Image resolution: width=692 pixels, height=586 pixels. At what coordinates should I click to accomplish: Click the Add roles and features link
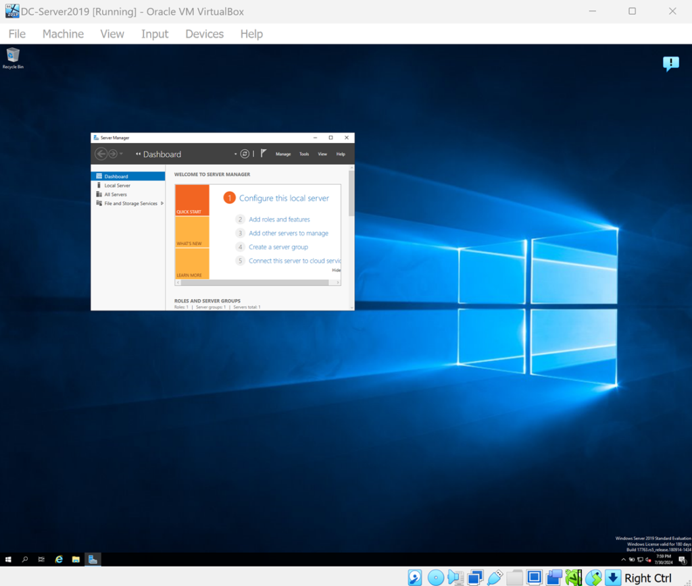coord(279,219)
